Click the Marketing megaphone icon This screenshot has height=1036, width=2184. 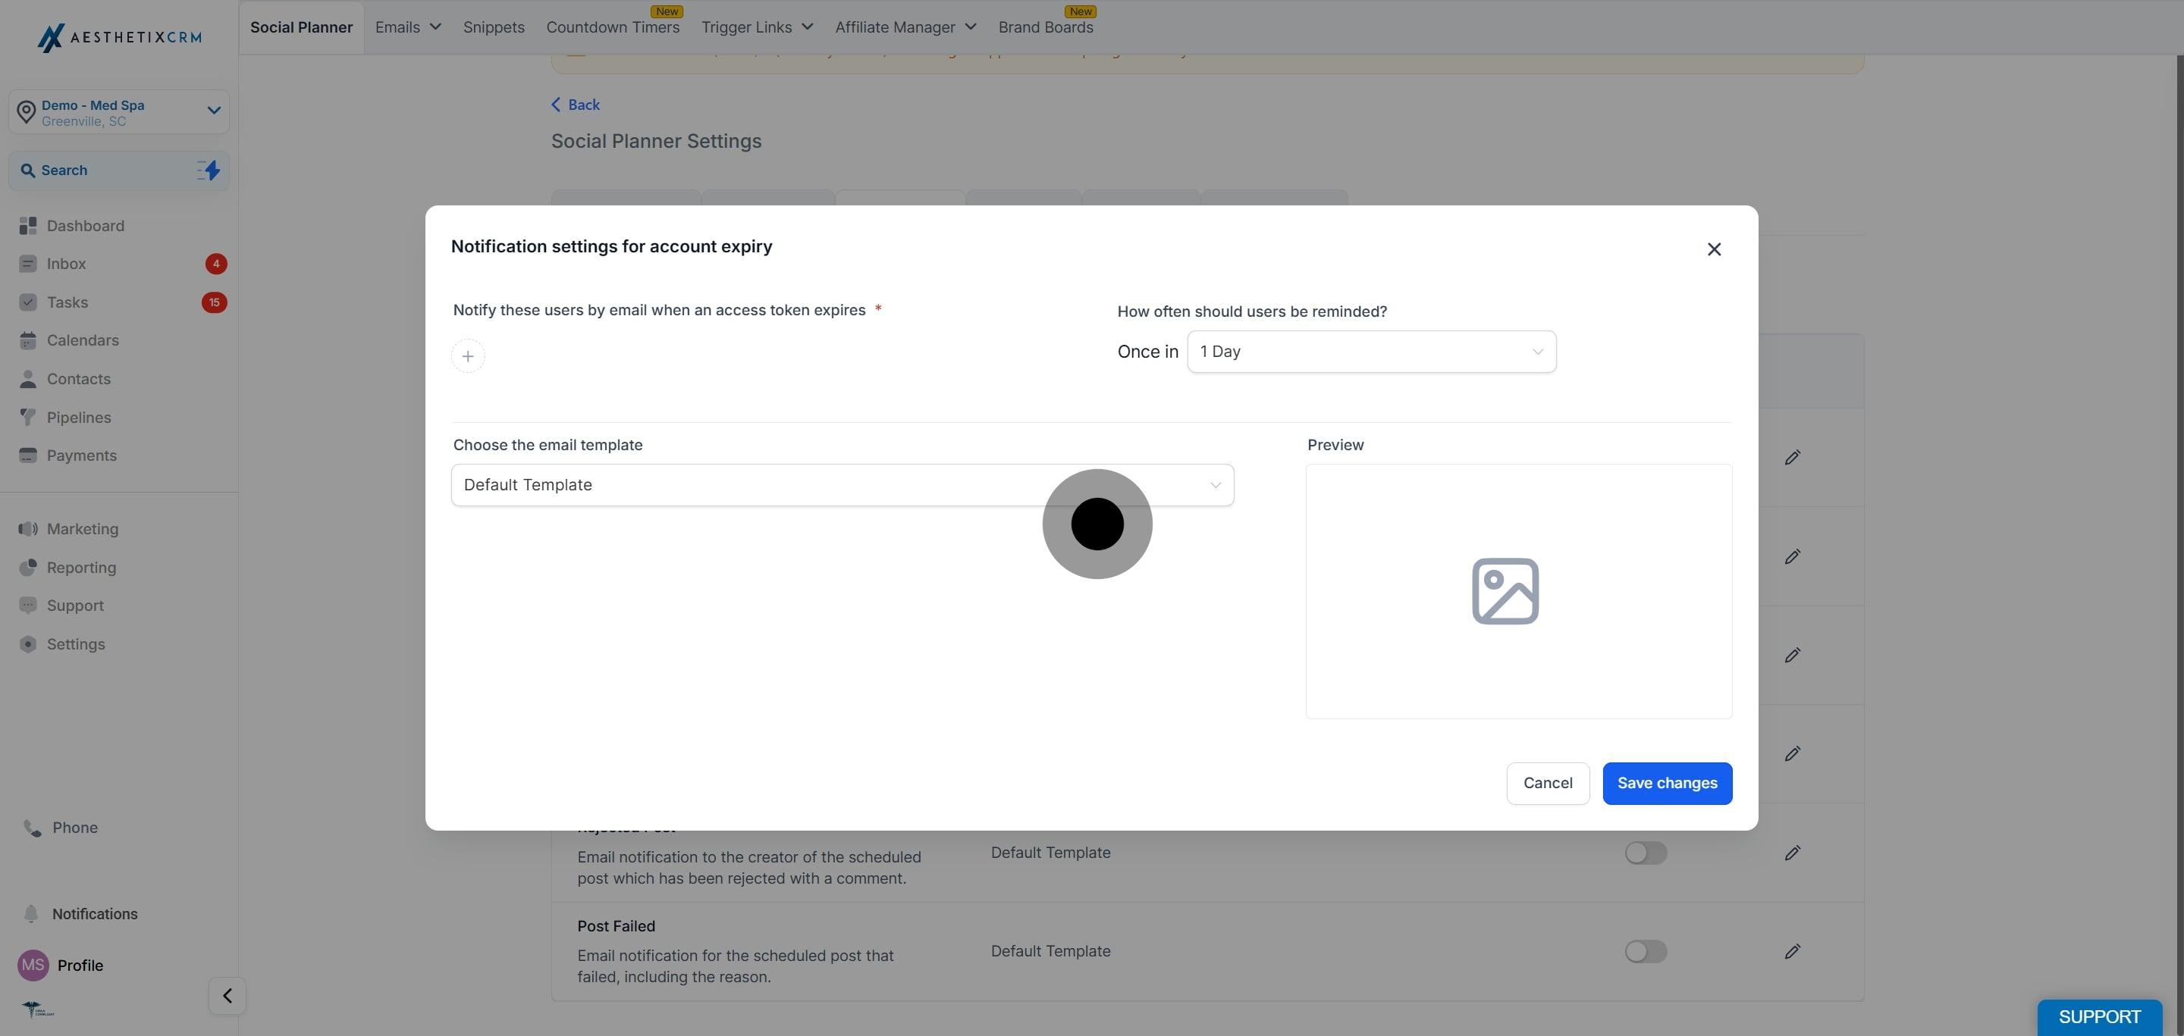click(28, 530)
